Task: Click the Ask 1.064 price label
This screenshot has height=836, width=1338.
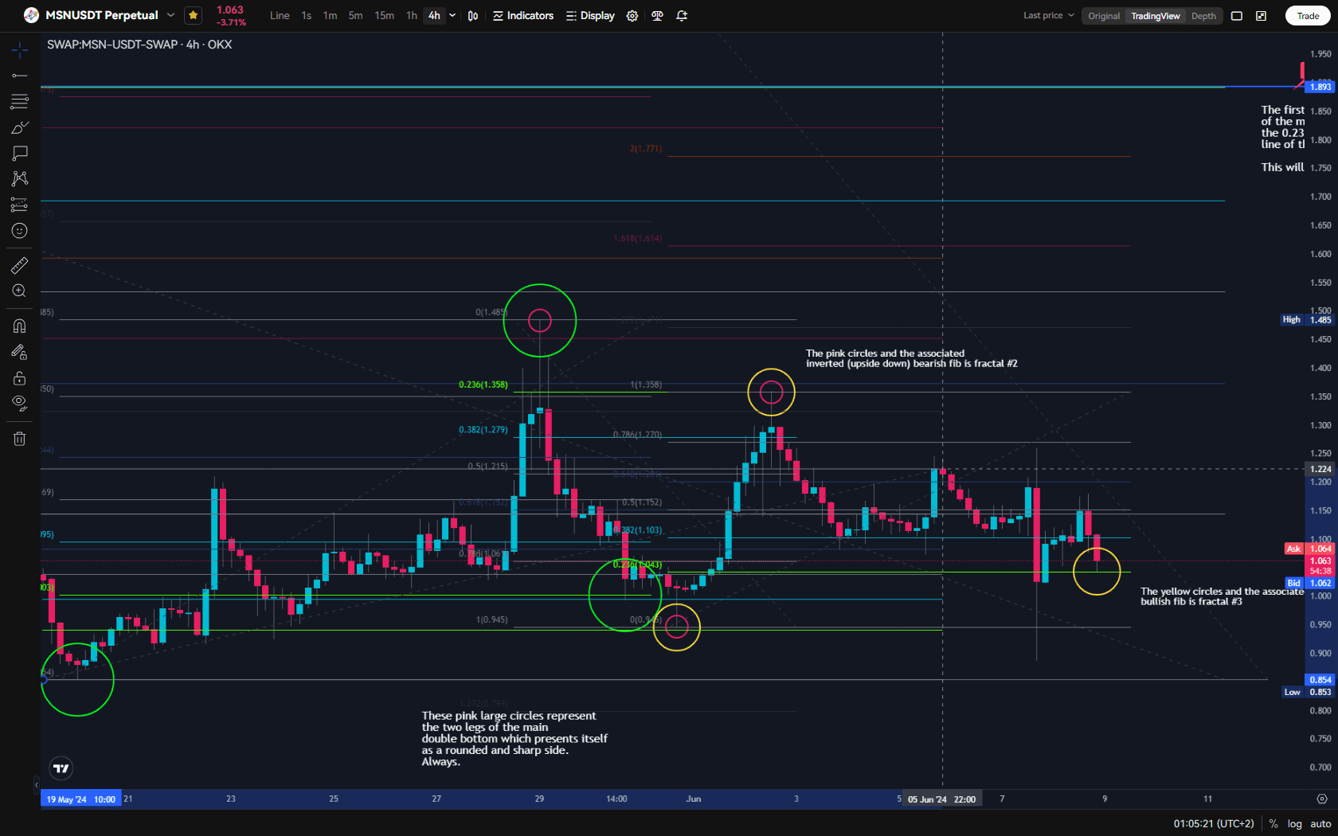Action: pos(1309,549)
